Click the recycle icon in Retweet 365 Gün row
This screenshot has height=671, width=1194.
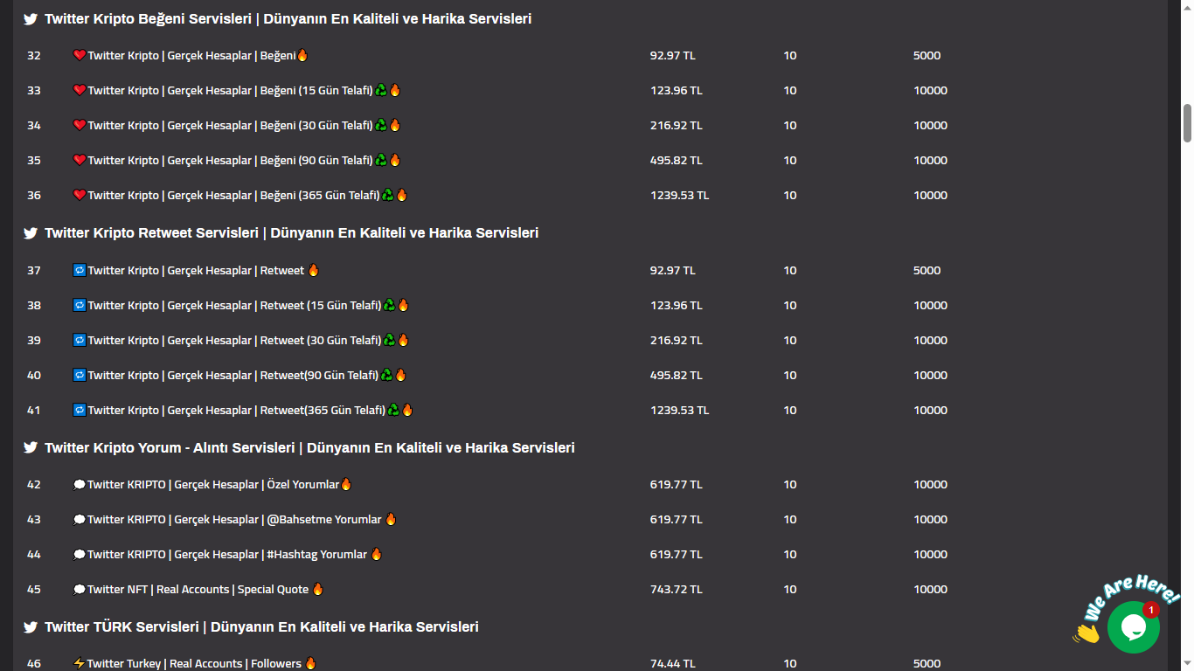[x=394, y=410]
